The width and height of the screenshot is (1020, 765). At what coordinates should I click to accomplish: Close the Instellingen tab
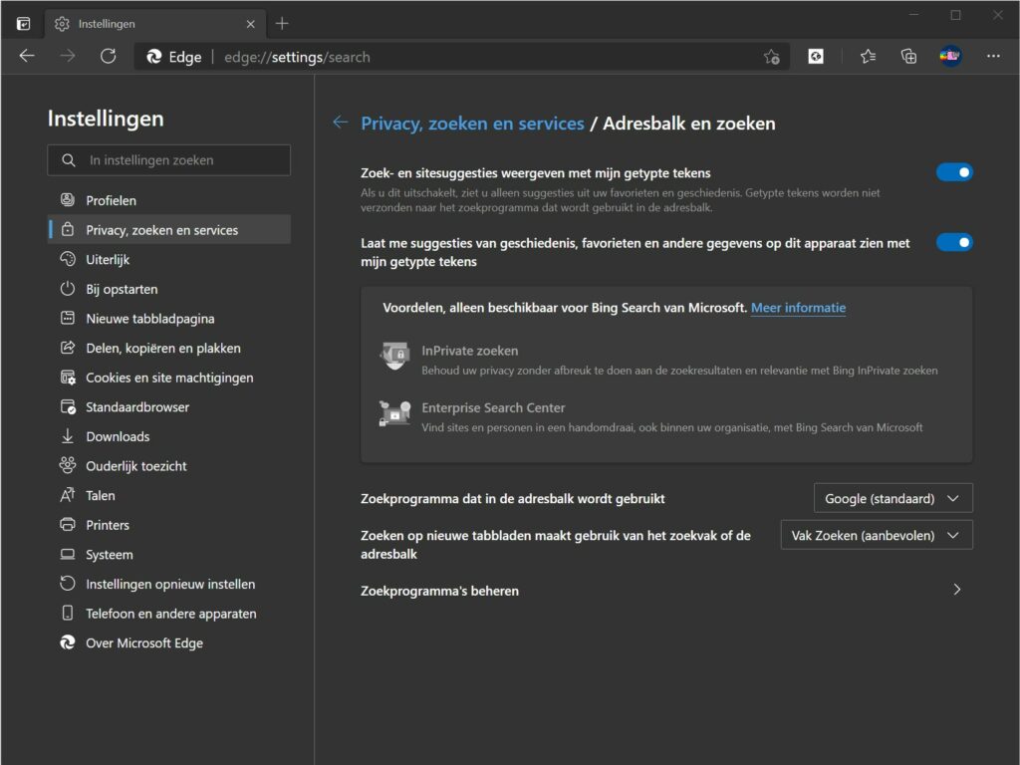tap(250, 24)
